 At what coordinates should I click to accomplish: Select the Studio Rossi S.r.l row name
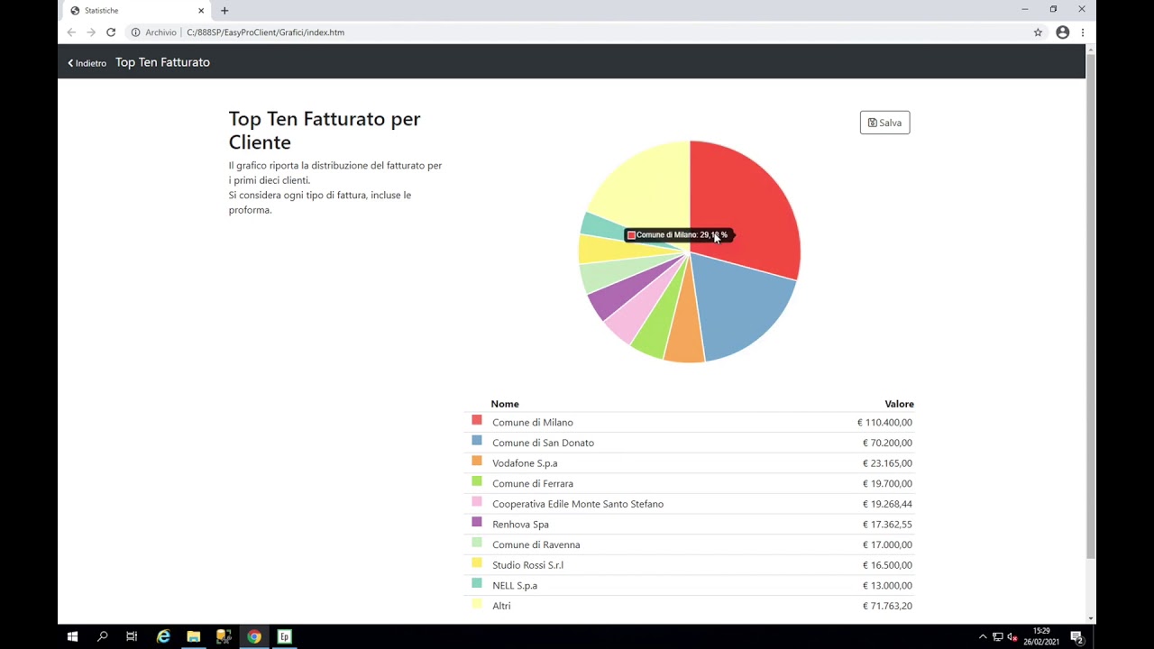527,565
